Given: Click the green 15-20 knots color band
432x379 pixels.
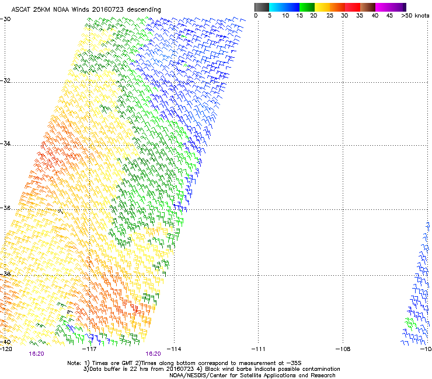Looking at the screenshot, I should click(306, 7).
